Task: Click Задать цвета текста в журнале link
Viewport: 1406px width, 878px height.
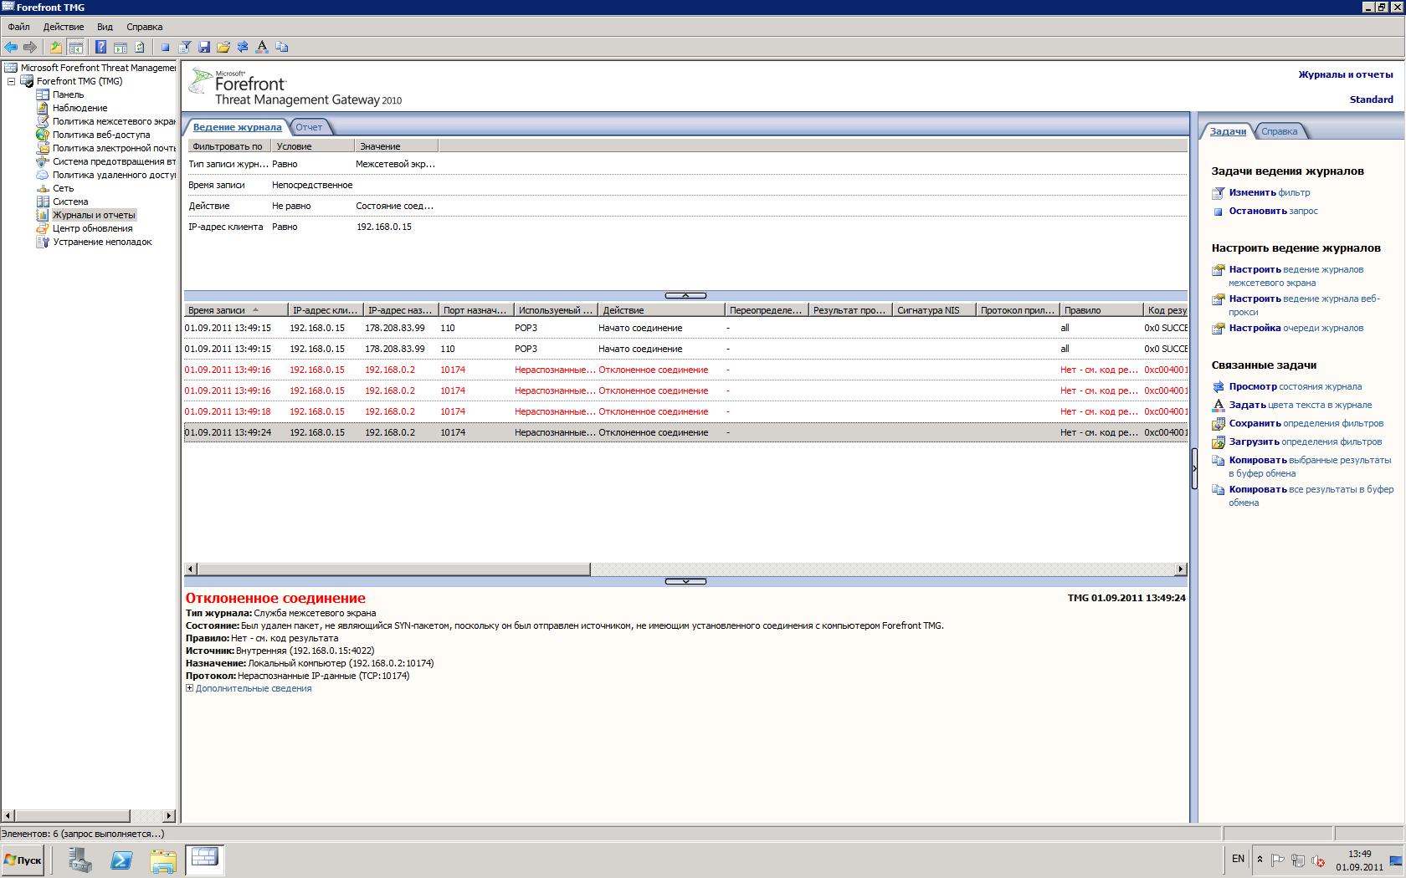Action: tap(1300, 405)
